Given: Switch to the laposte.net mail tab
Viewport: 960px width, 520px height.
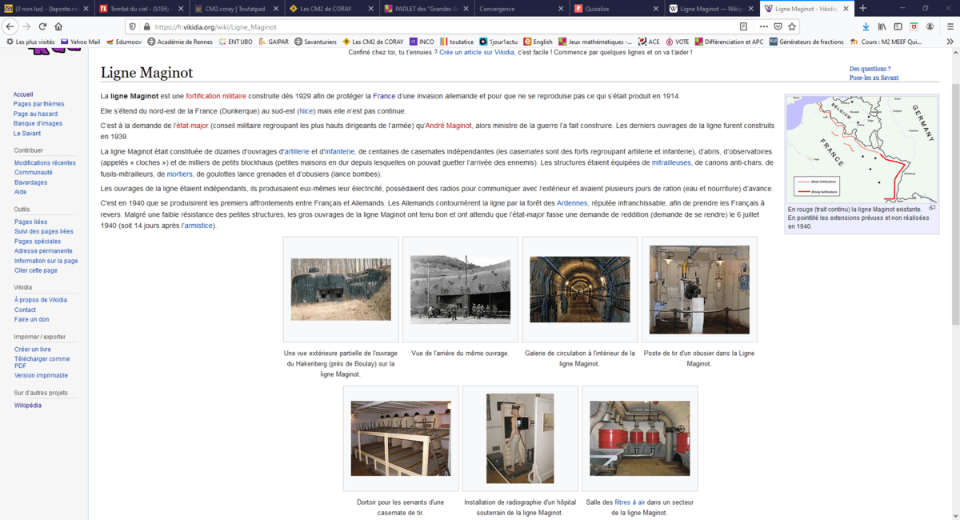Looking at the screenshot, I should tap(46, 9).
